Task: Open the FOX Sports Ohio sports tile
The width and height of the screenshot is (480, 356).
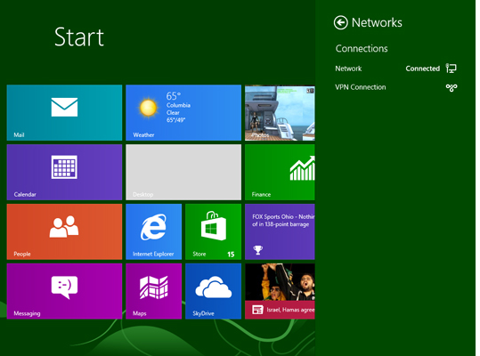Action: coord(280,231)
